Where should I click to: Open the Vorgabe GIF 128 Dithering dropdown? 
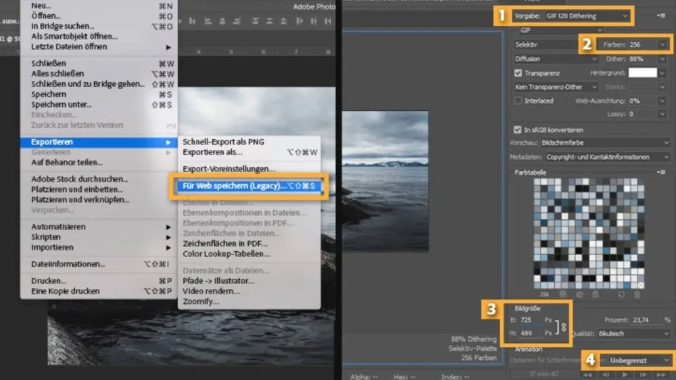coord(587,16)
